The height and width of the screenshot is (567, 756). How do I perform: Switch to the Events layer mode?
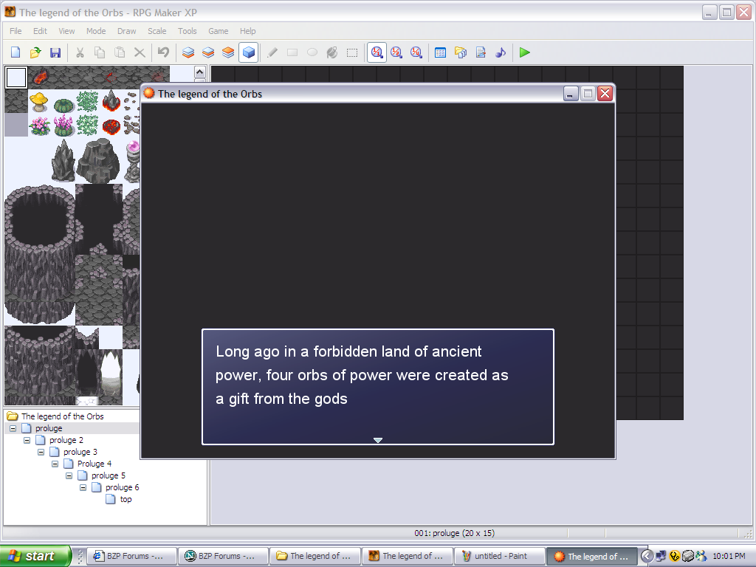point(249,52)
